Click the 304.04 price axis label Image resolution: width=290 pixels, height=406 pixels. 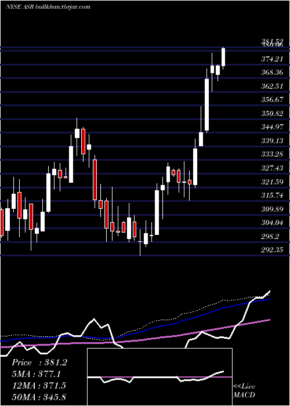(x=272, y=223)
